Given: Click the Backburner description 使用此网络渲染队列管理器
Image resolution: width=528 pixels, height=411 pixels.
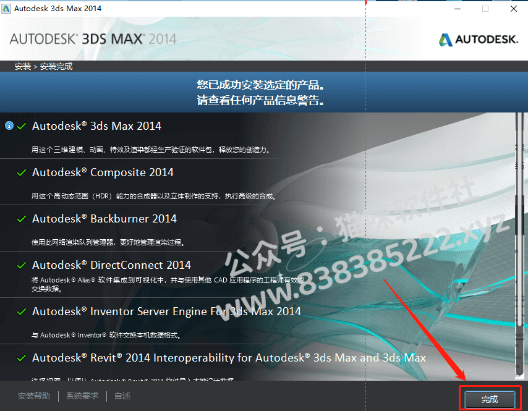Looking at the screenshot, I should 108,242.
